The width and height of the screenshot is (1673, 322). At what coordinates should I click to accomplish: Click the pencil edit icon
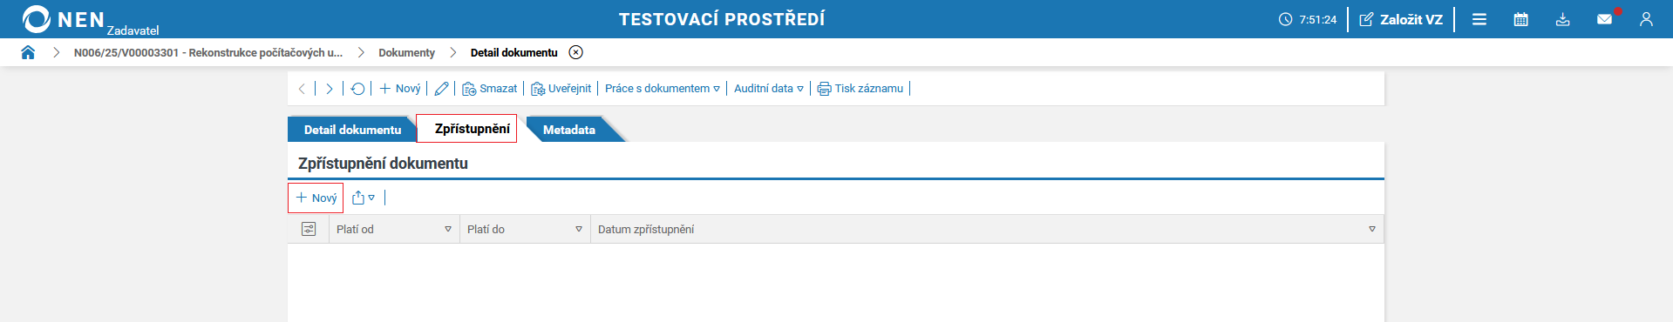(x=441, y=89)
